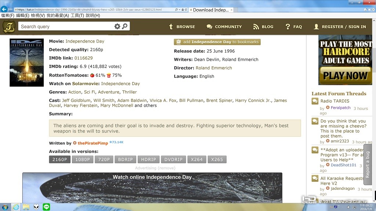Click the Blog RSS icon

[x=256, y=26]
